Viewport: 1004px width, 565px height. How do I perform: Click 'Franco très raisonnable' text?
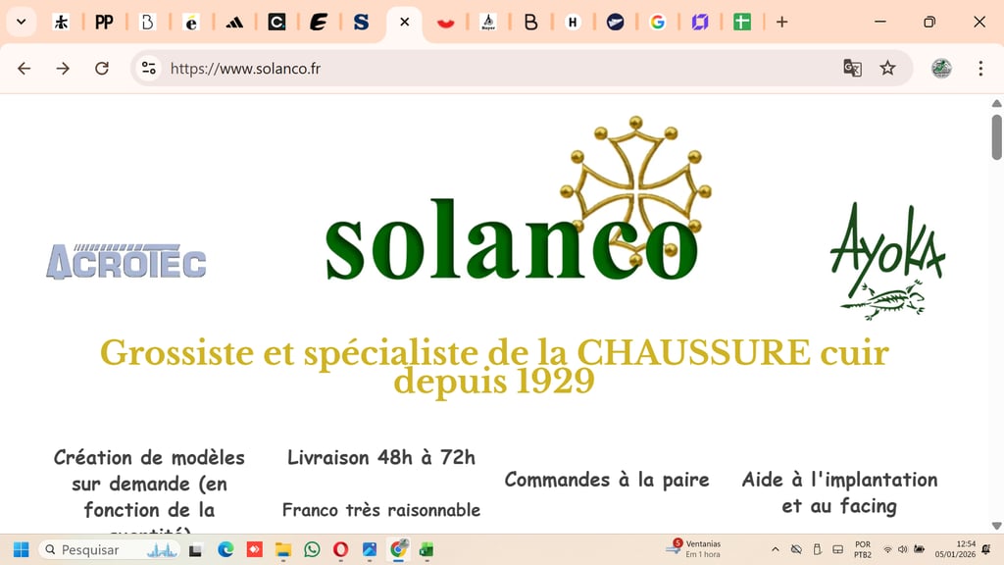click(x=381, y=510)
